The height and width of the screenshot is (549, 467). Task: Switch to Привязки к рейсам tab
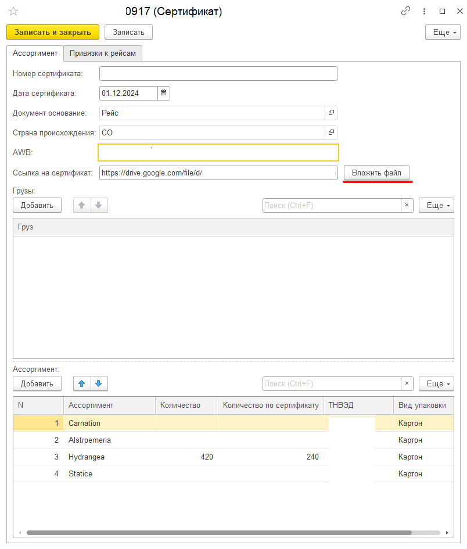(103, 53)
